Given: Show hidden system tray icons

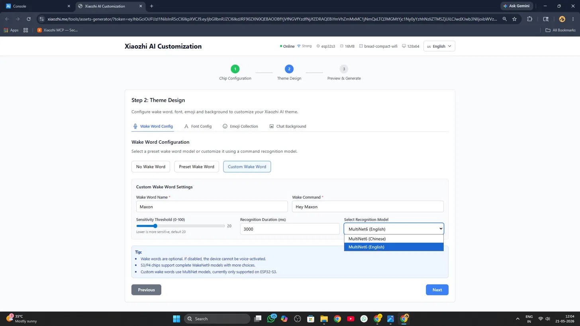Looking at the screenshot, I should point(517,318).
